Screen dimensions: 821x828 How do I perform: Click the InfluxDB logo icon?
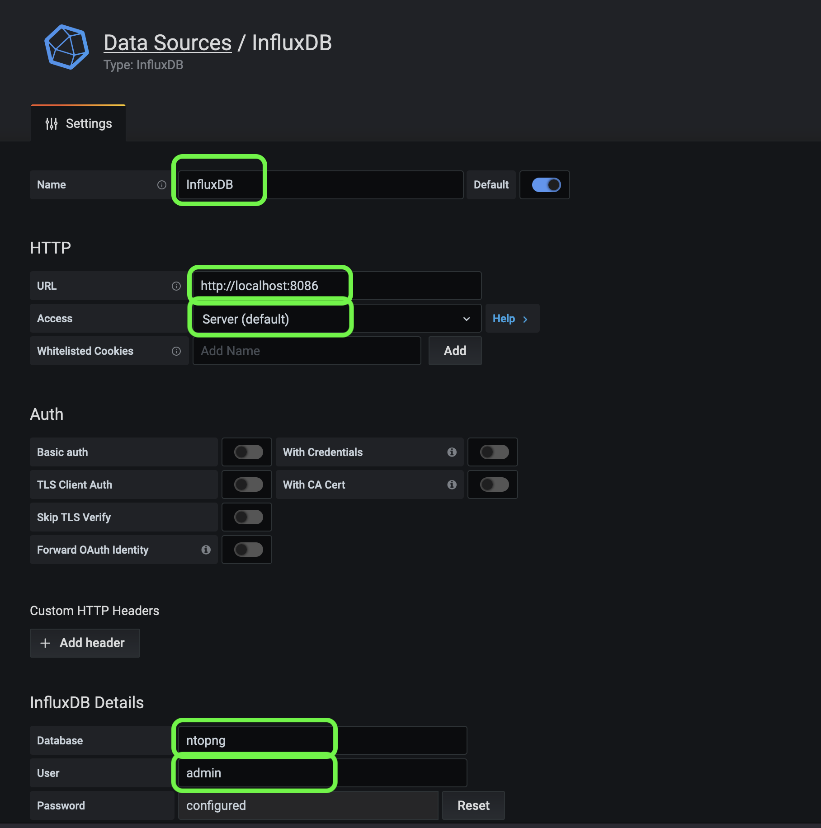[66, 47]
